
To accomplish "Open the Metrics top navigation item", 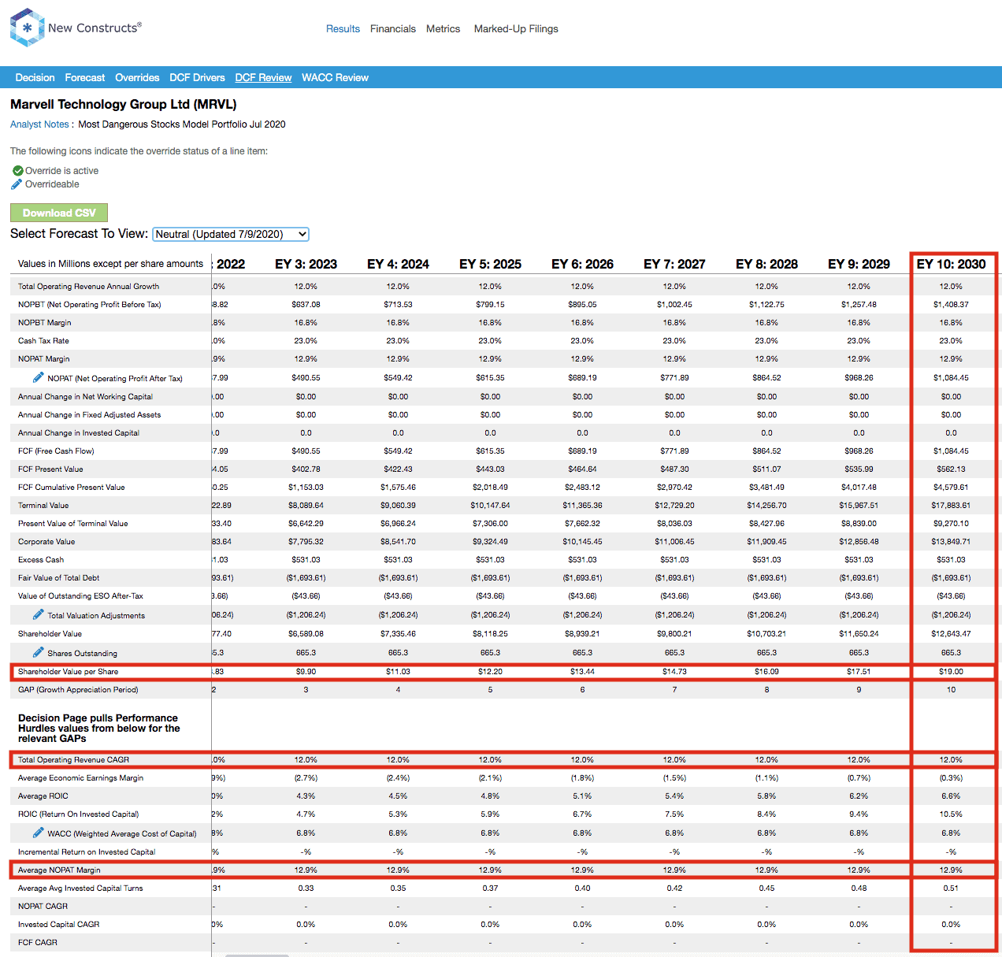I will coord(443,29).
